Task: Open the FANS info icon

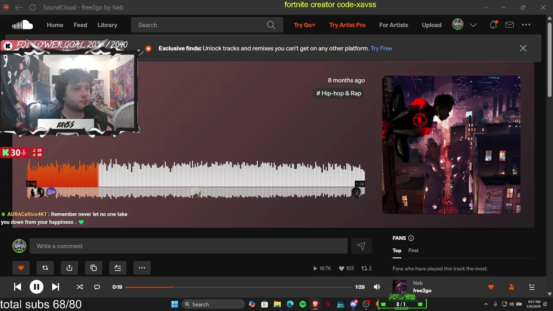Action: [411, 238]
